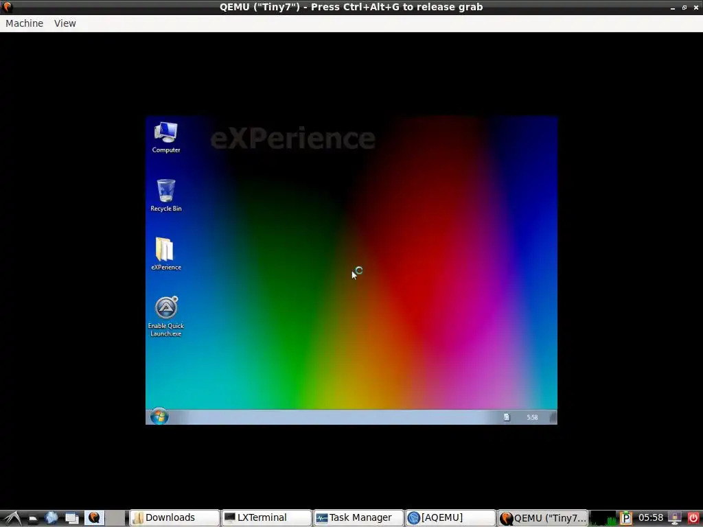Switch to the [AQEMU] taskbar window
This screenshot has height=527, width=703.
[450, 518]
